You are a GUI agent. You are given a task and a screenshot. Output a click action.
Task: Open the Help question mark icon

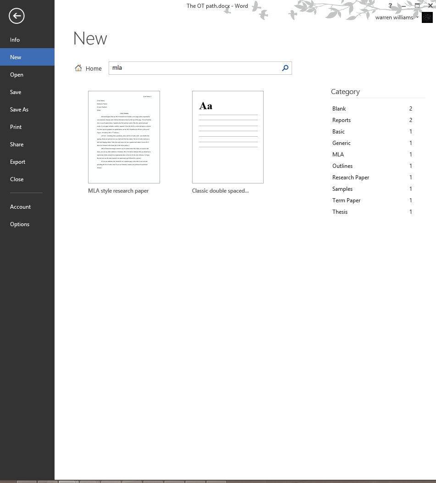click(390, 6)
